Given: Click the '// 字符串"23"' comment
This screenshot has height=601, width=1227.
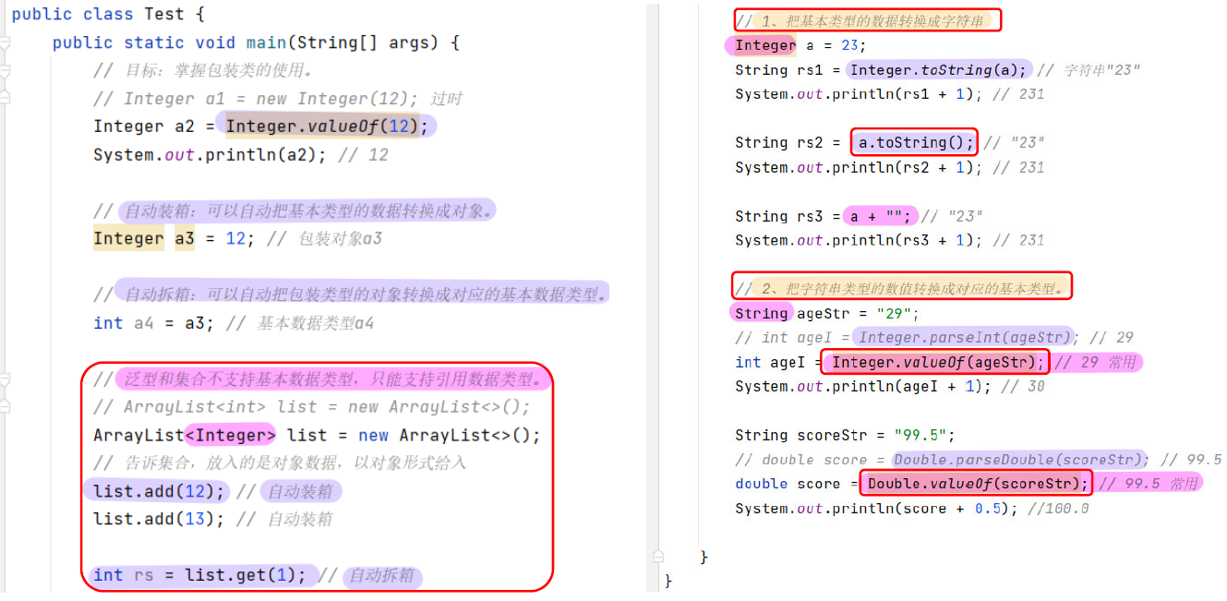Looking at the screenshot, I should click(x=1089, y=69).
